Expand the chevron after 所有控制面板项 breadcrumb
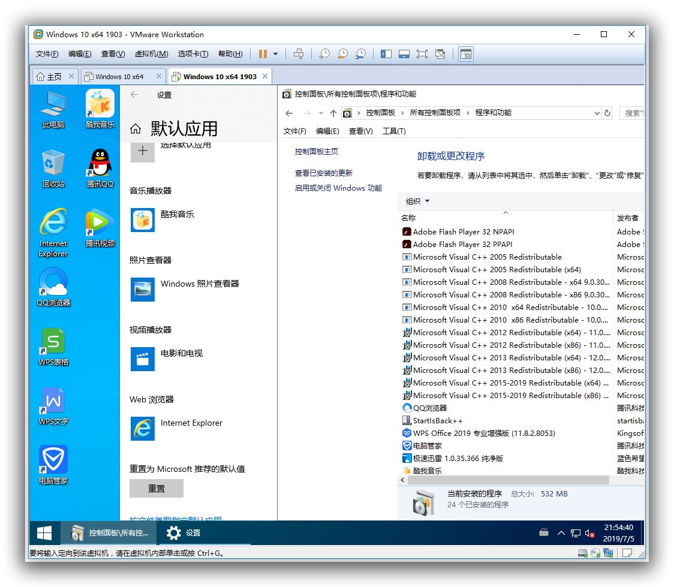This screenshot has width=674, height=587. [x=468, y=113]
